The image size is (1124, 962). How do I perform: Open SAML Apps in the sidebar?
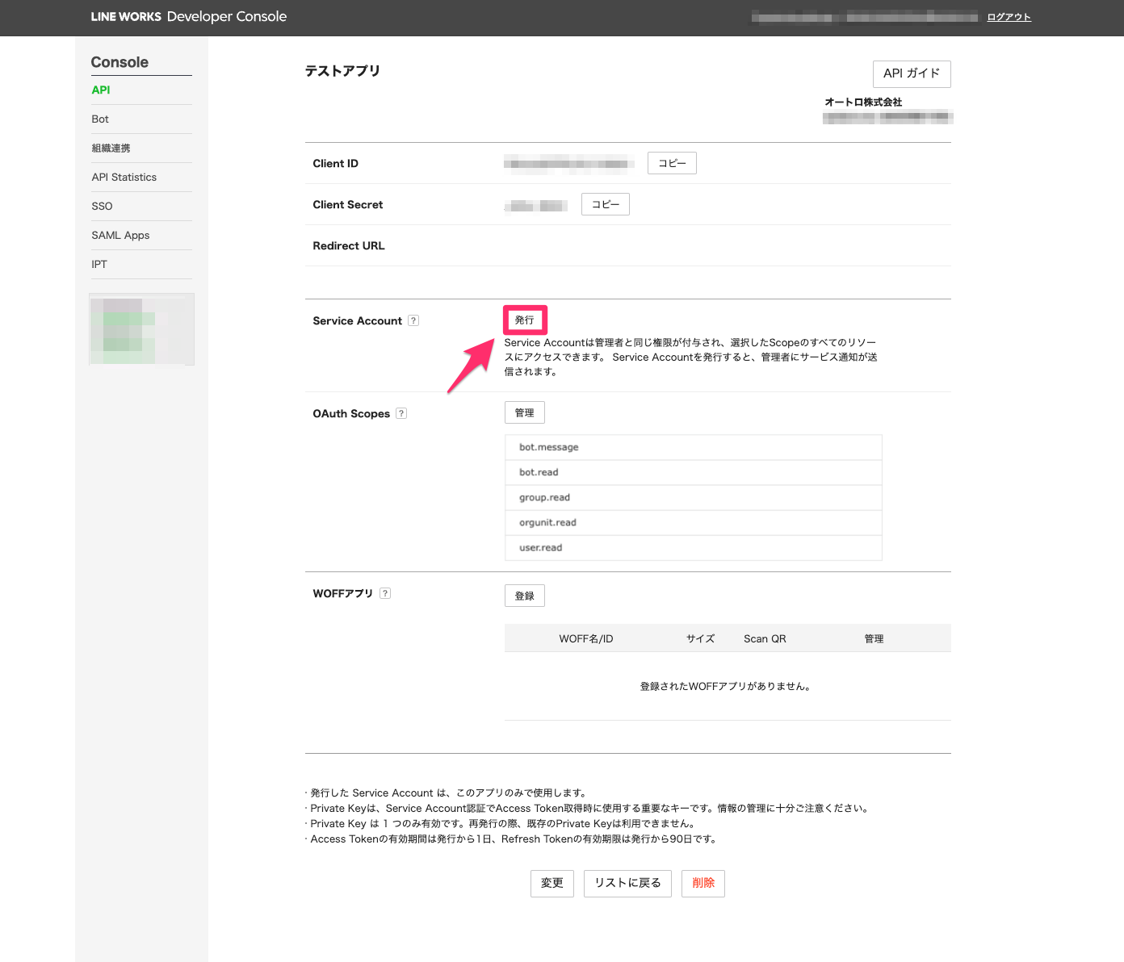point(120,235)
